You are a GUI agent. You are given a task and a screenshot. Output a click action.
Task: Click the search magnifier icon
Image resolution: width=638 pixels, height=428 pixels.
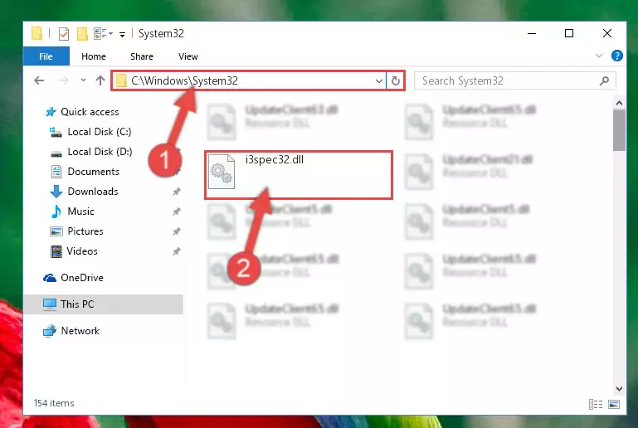point(604,80)
